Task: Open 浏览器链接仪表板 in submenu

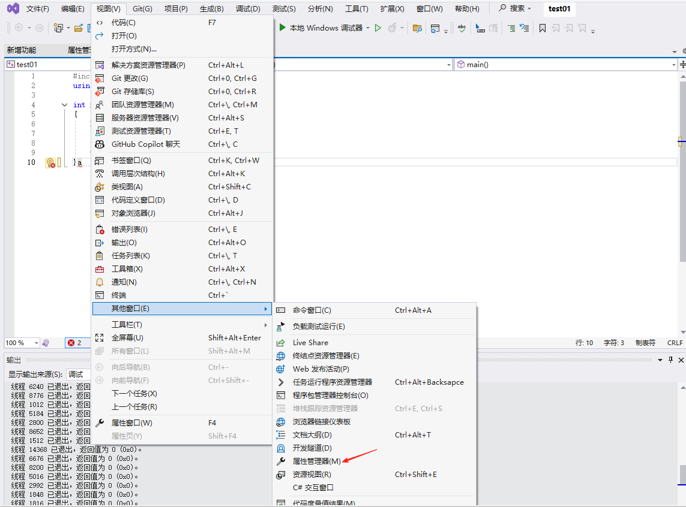Action: coord(375,422)
